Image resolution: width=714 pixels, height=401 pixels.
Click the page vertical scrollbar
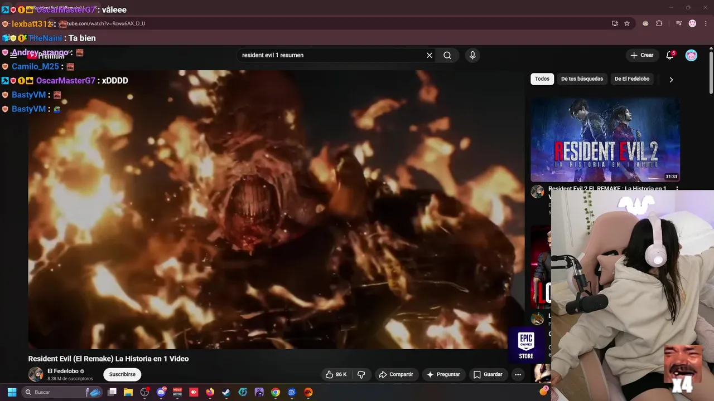point(711,72)
